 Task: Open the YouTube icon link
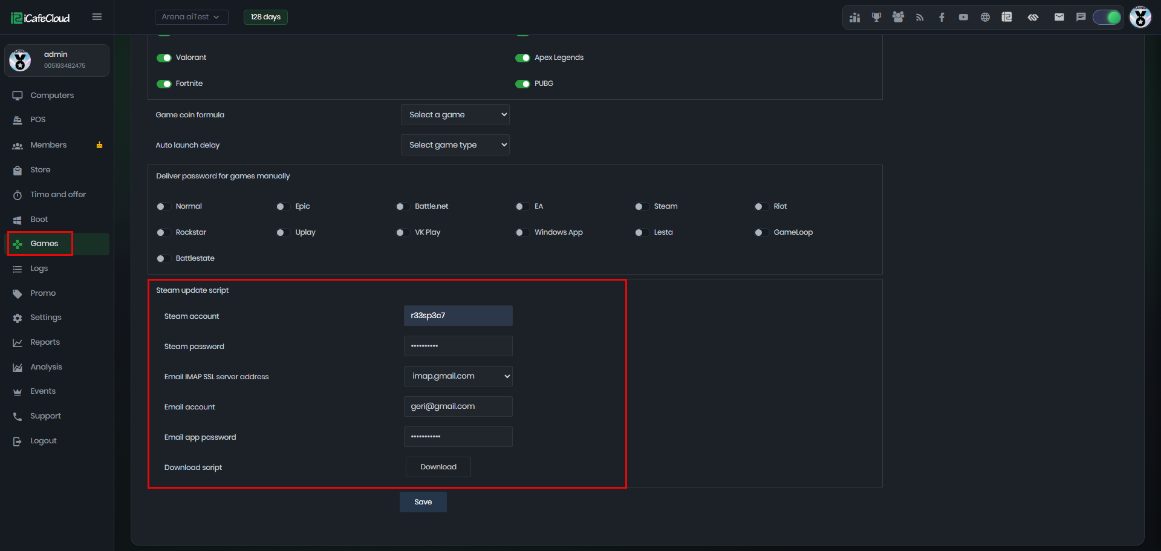(963, 18)
